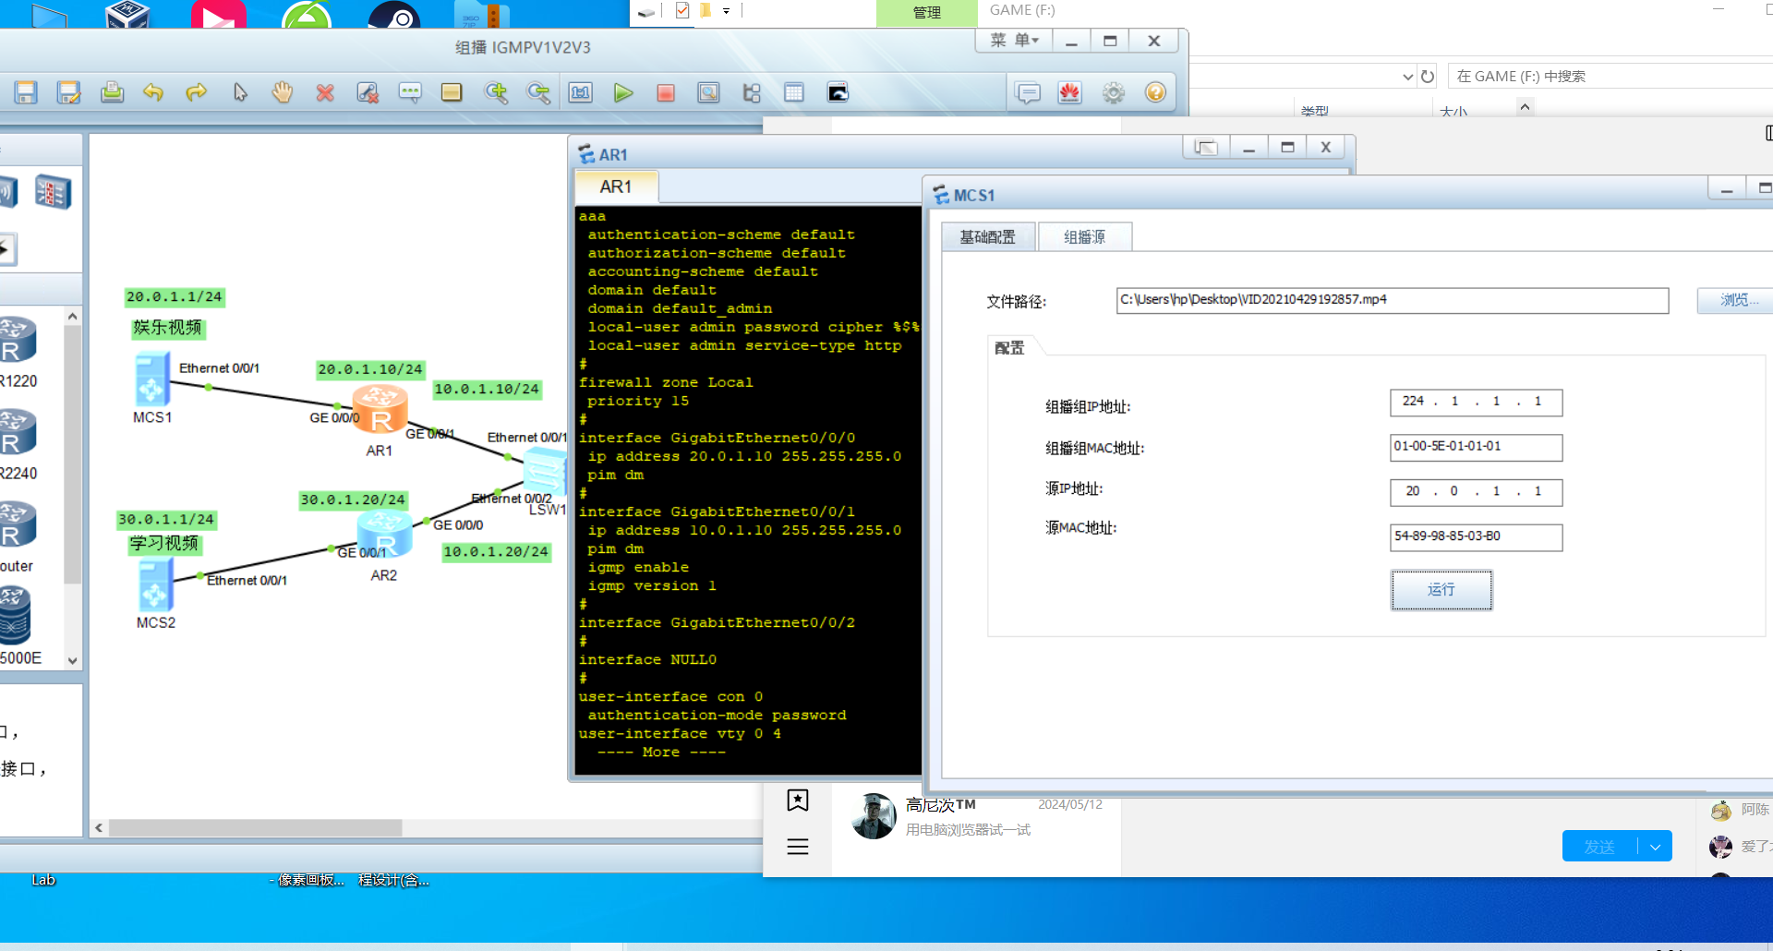Click the Save topology icon

point(25,92)
